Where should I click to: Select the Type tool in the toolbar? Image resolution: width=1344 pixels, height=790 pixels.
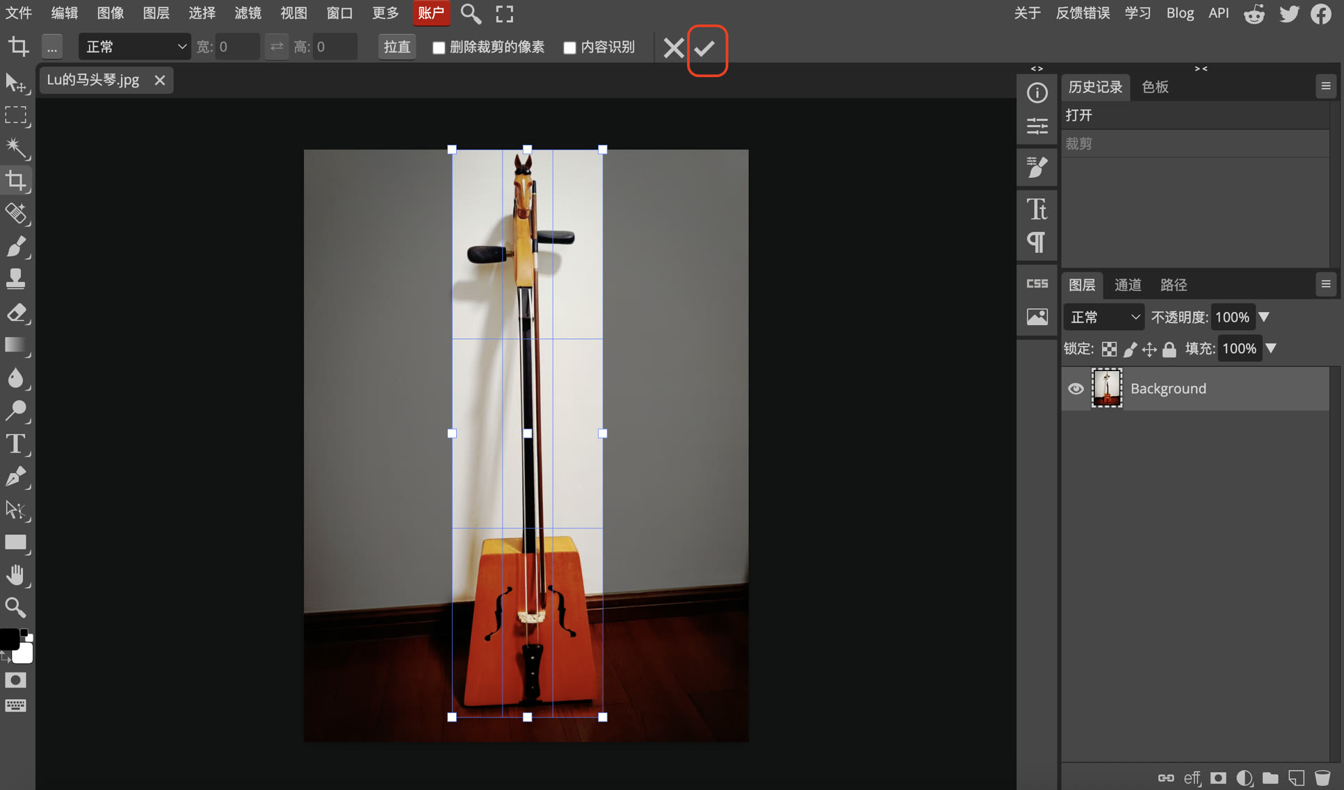click(15, 444)
